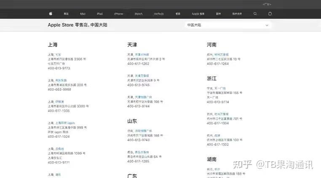This screenshot has height=178, width=321.
Task: Open the 济南恒隆广场 store link
Action: tap(143, 131)
